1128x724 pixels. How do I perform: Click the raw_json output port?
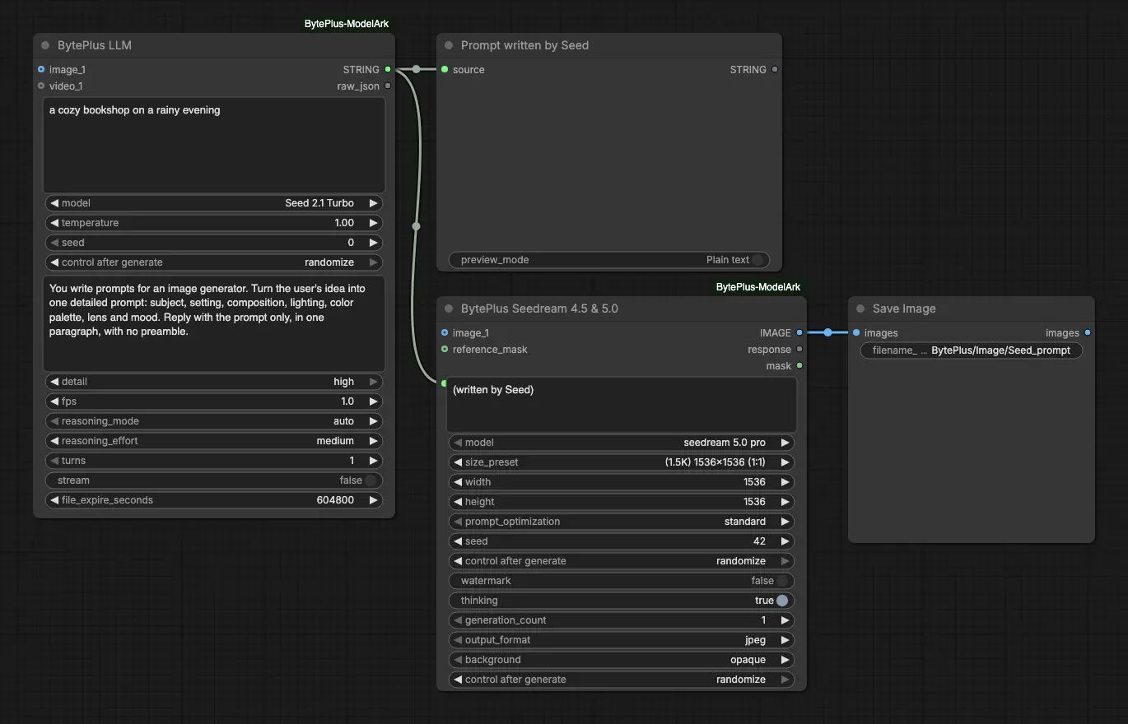pos(388,86)
